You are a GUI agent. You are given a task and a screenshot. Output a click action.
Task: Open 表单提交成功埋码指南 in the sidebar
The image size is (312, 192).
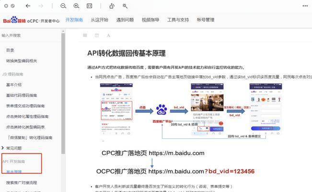(25, 106)
